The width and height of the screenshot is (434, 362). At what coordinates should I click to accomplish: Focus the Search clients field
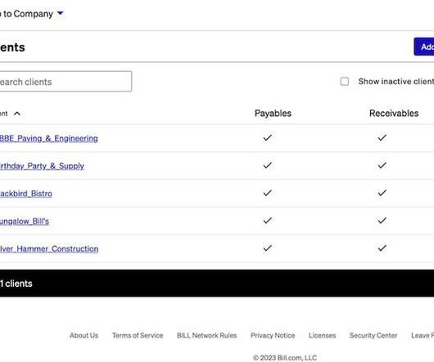66,82
